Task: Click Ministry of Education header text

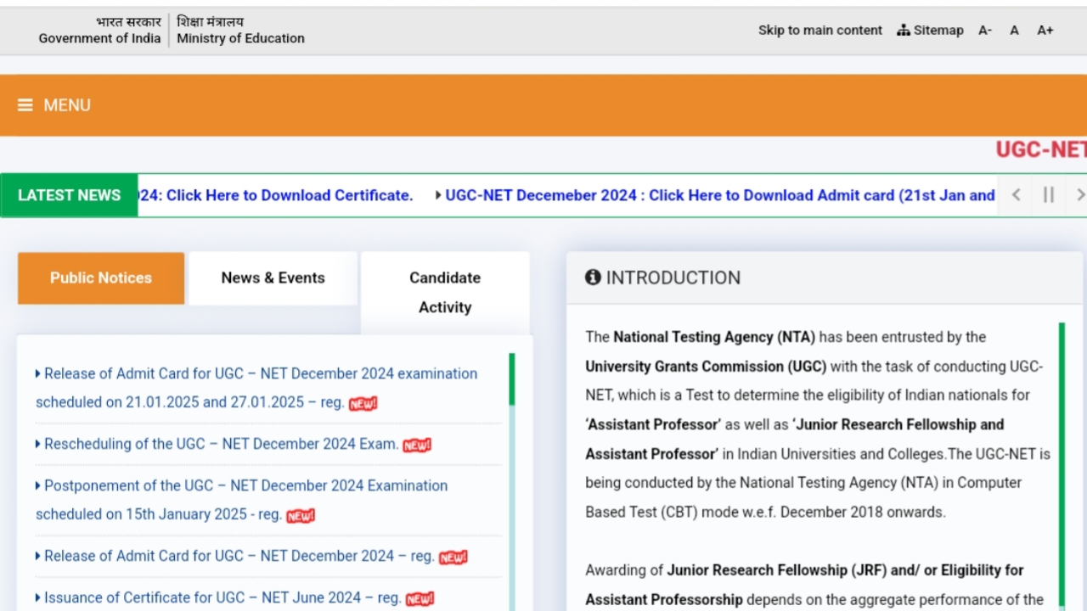Action: click(240, 38)
